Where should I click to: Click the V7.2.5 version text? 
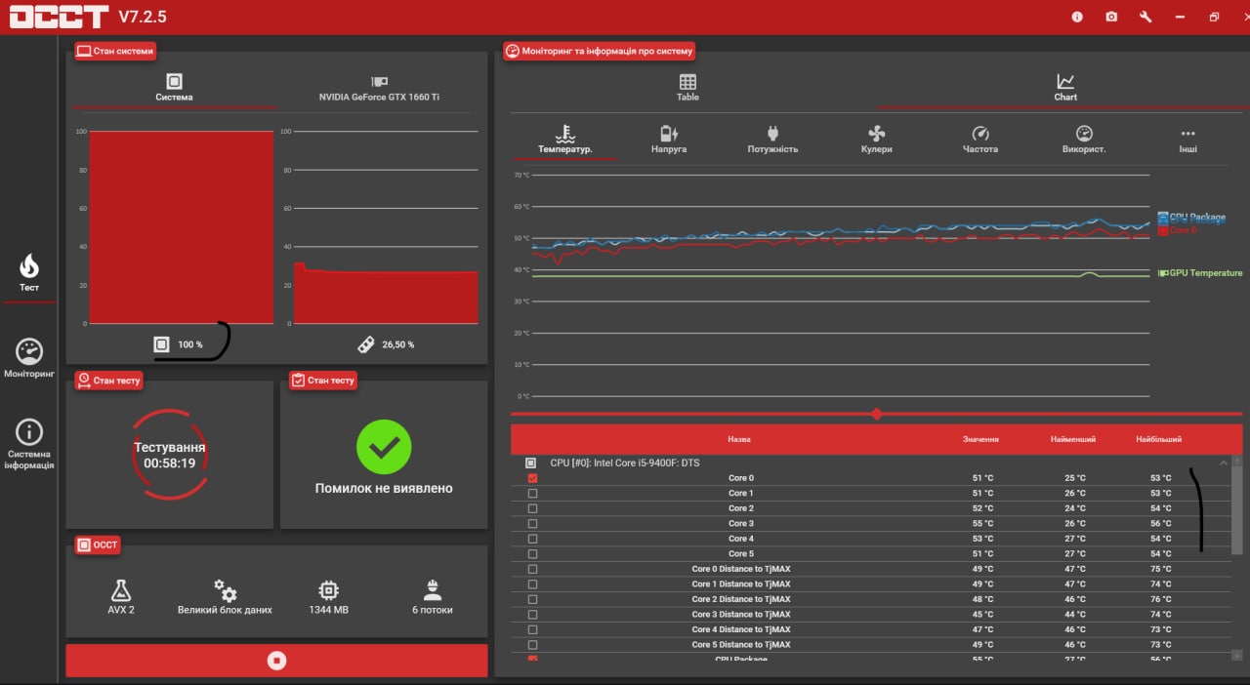(x=143, y=17)
